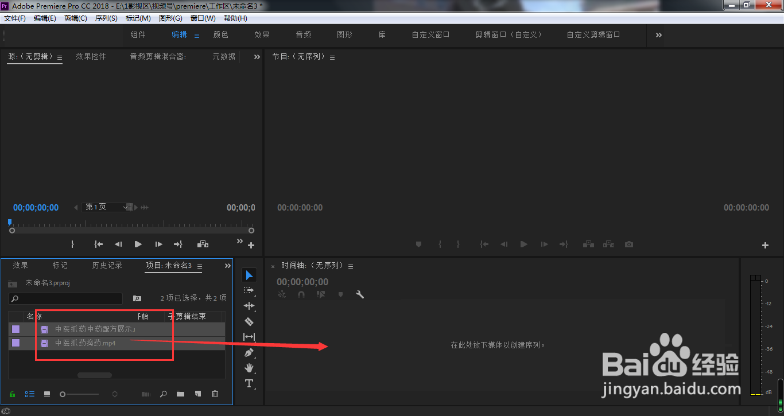Switch Project panel to Icon View
This screenshot has width=784, height=416.
coord(47,394)
